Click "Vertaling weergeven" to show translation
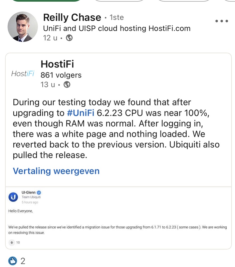The width and height of the screenshot is (235, 267). (56, 171)
